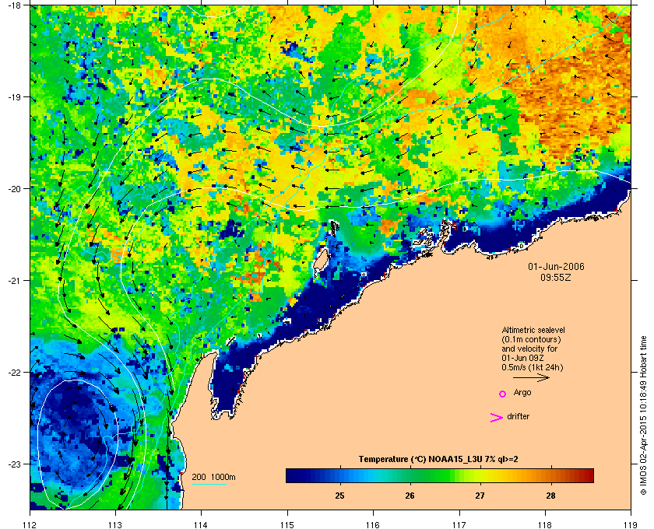This screenshot has width=654, height=529.
Task: Click the cyan 200 1000m depth contour line sample
Action: [x=209, y=484]
